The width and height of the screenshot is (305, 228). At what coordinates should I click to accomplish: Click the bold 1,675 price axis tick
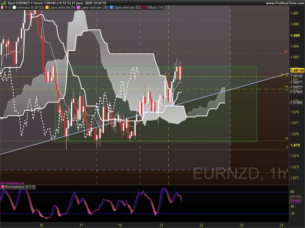[295, 145]
